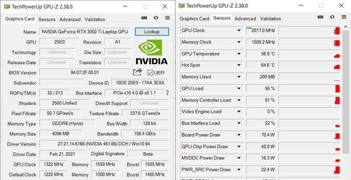This screenshot has height=180, width=351.
Task: Switch to Validation tab in left window
Action: point(95,19)
